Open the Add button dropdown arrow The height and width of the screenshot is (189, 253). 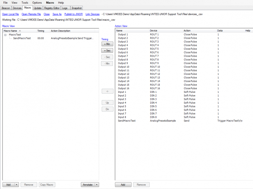pos(17,185)
